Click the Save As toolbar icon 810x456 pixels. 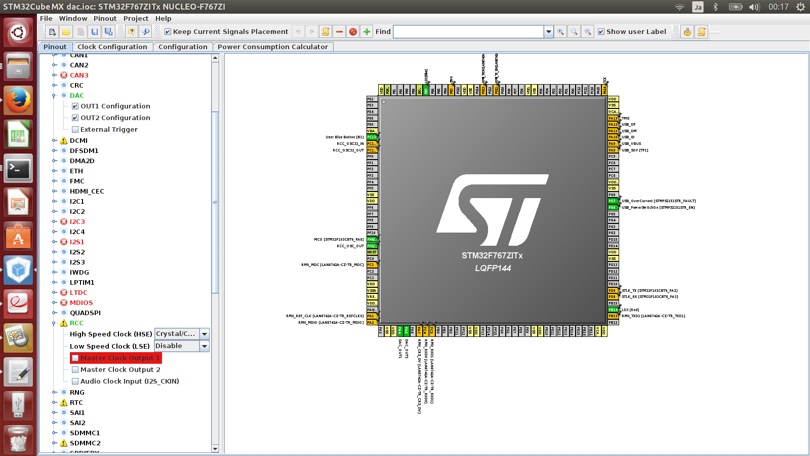coord(108,32)
